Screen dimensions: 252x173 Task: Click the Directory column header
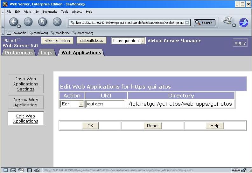pyautogui.click(x=181, y=96)
